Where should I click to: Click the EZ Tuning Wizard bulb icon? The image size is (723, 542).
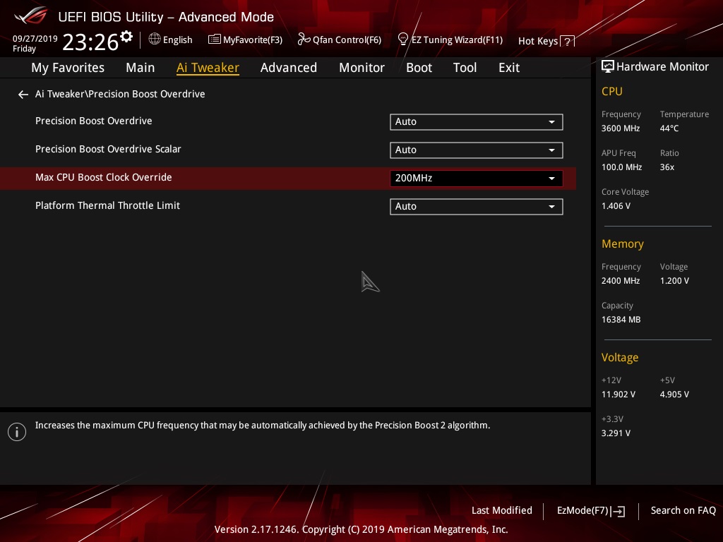point(402,40)
